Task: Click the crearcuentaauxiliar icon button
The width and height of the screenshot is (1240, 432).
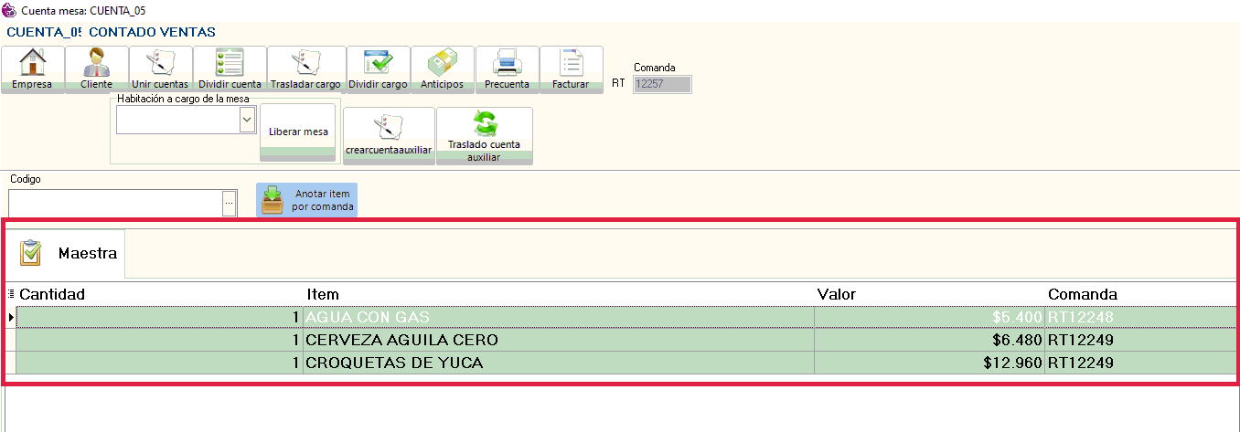Action: (x=389, y=135)
